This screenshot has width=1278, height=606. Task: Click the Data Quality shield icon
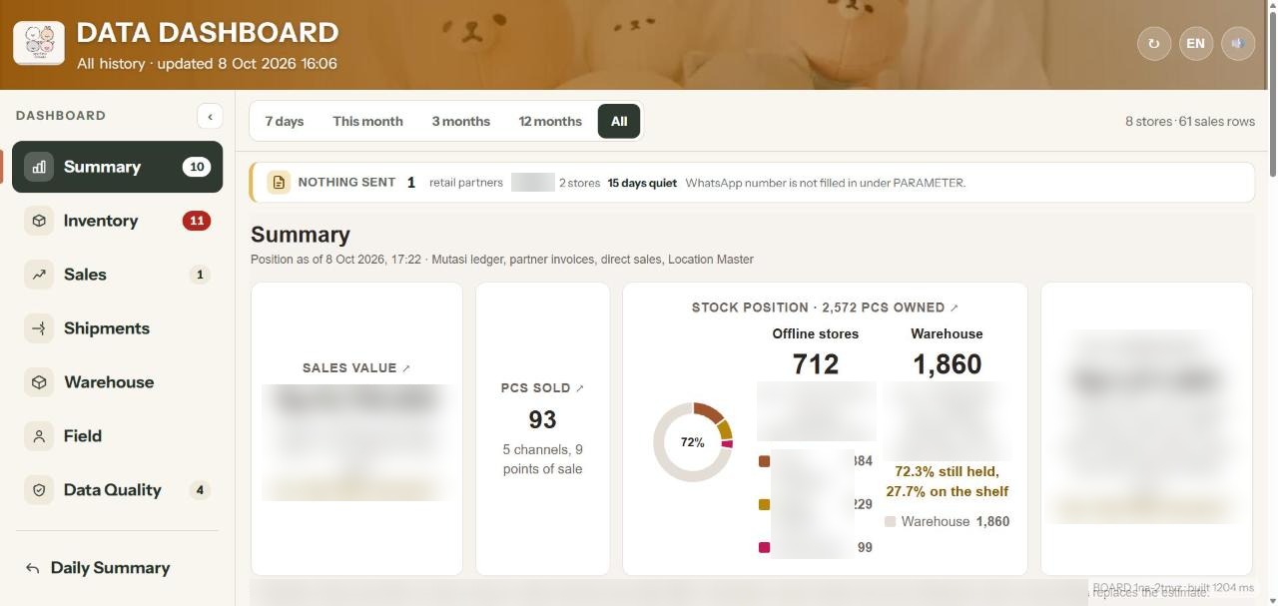pos(39,490)
